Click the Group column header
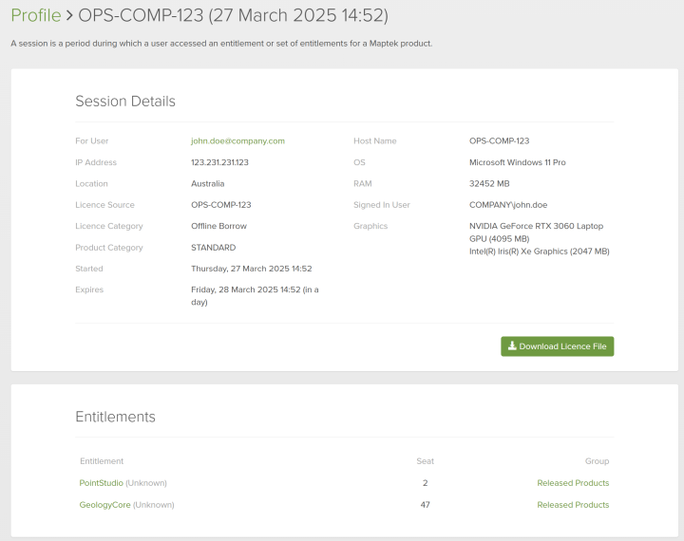The height and width of the screenshot is (541, 684). [597, 461]
